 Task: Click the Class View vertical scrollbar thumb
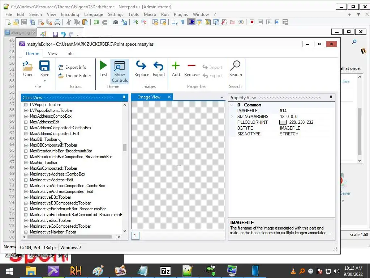pos(125,148)
